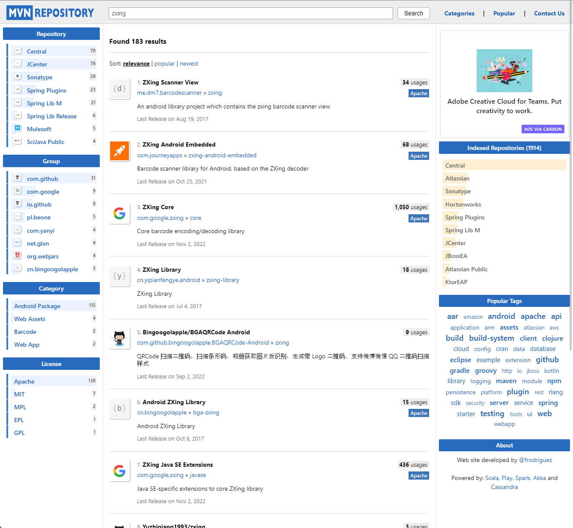
Task: Filter by Barcode category
Action: pos(25,332)
